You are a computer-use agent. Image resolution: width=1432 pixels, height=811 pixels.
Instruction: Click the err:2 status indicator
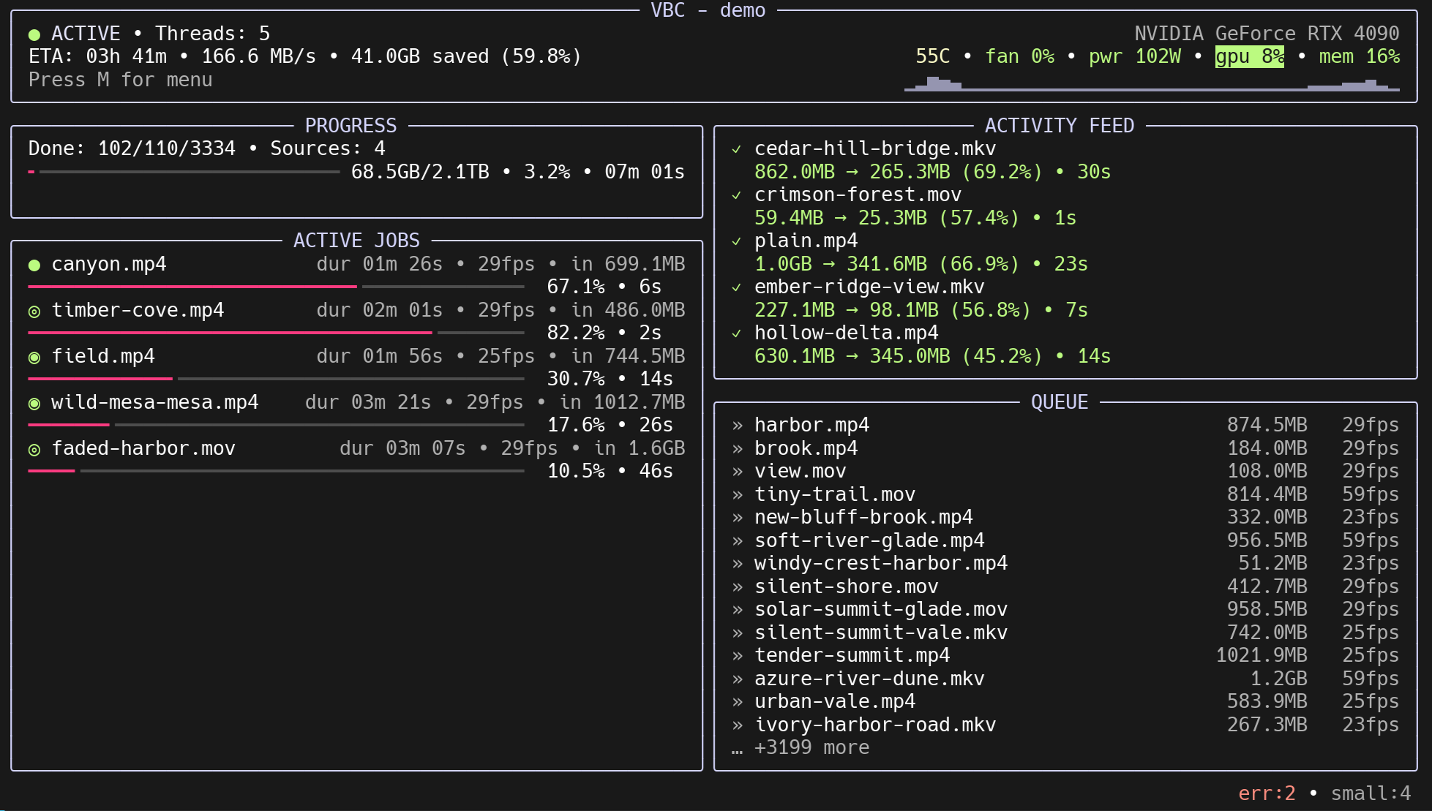click(1266, 793)
